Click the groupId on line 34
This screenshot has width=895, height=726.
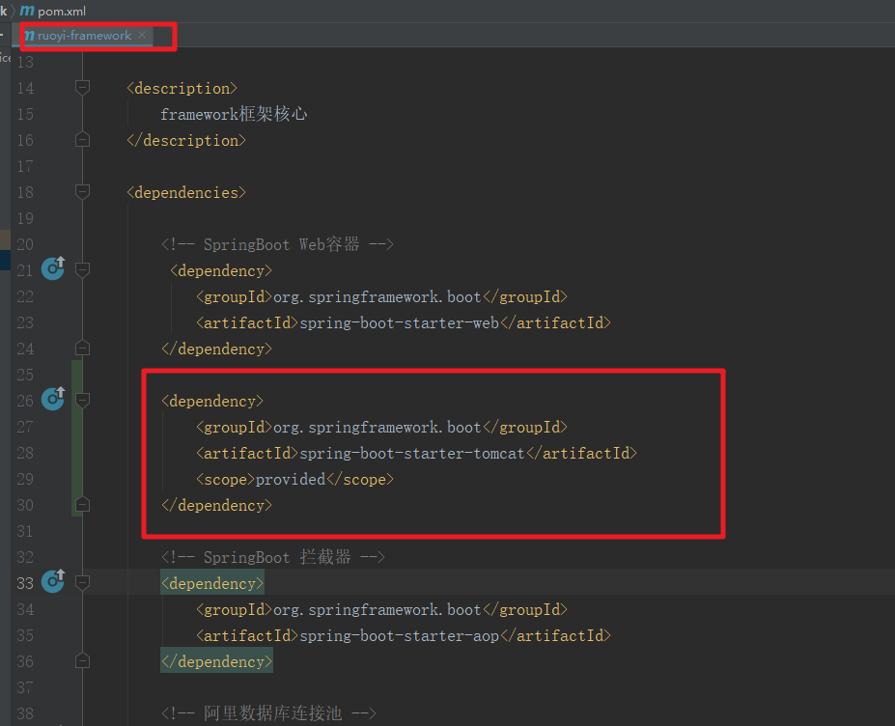(x=382, y=609)
